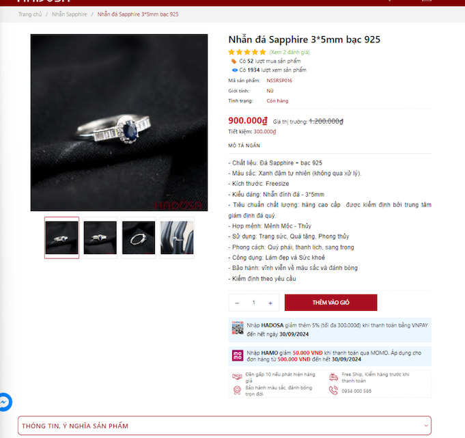Click the blue eye views icon
This screenshot has width=465, height=438.
(x=235, y=70)
